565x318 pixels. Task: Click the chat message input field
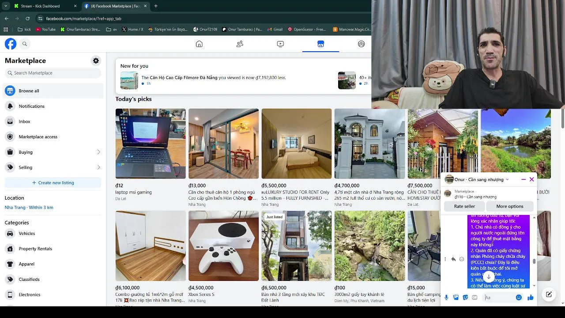[498, 298]
